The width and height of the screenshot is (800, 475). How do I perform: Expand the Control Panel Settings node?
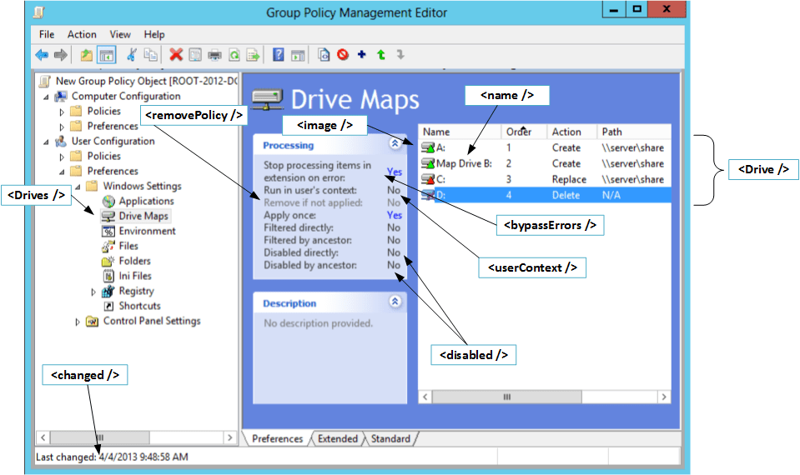(x=78, y=322)
